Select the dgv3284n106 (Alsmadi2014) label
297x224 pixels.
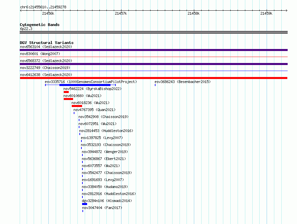point(107,201)
